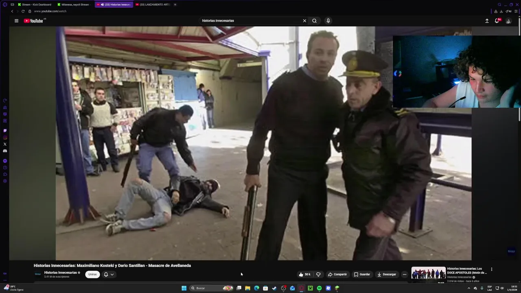Like the video with 50 k thumbs up

[x=304, y=274]
